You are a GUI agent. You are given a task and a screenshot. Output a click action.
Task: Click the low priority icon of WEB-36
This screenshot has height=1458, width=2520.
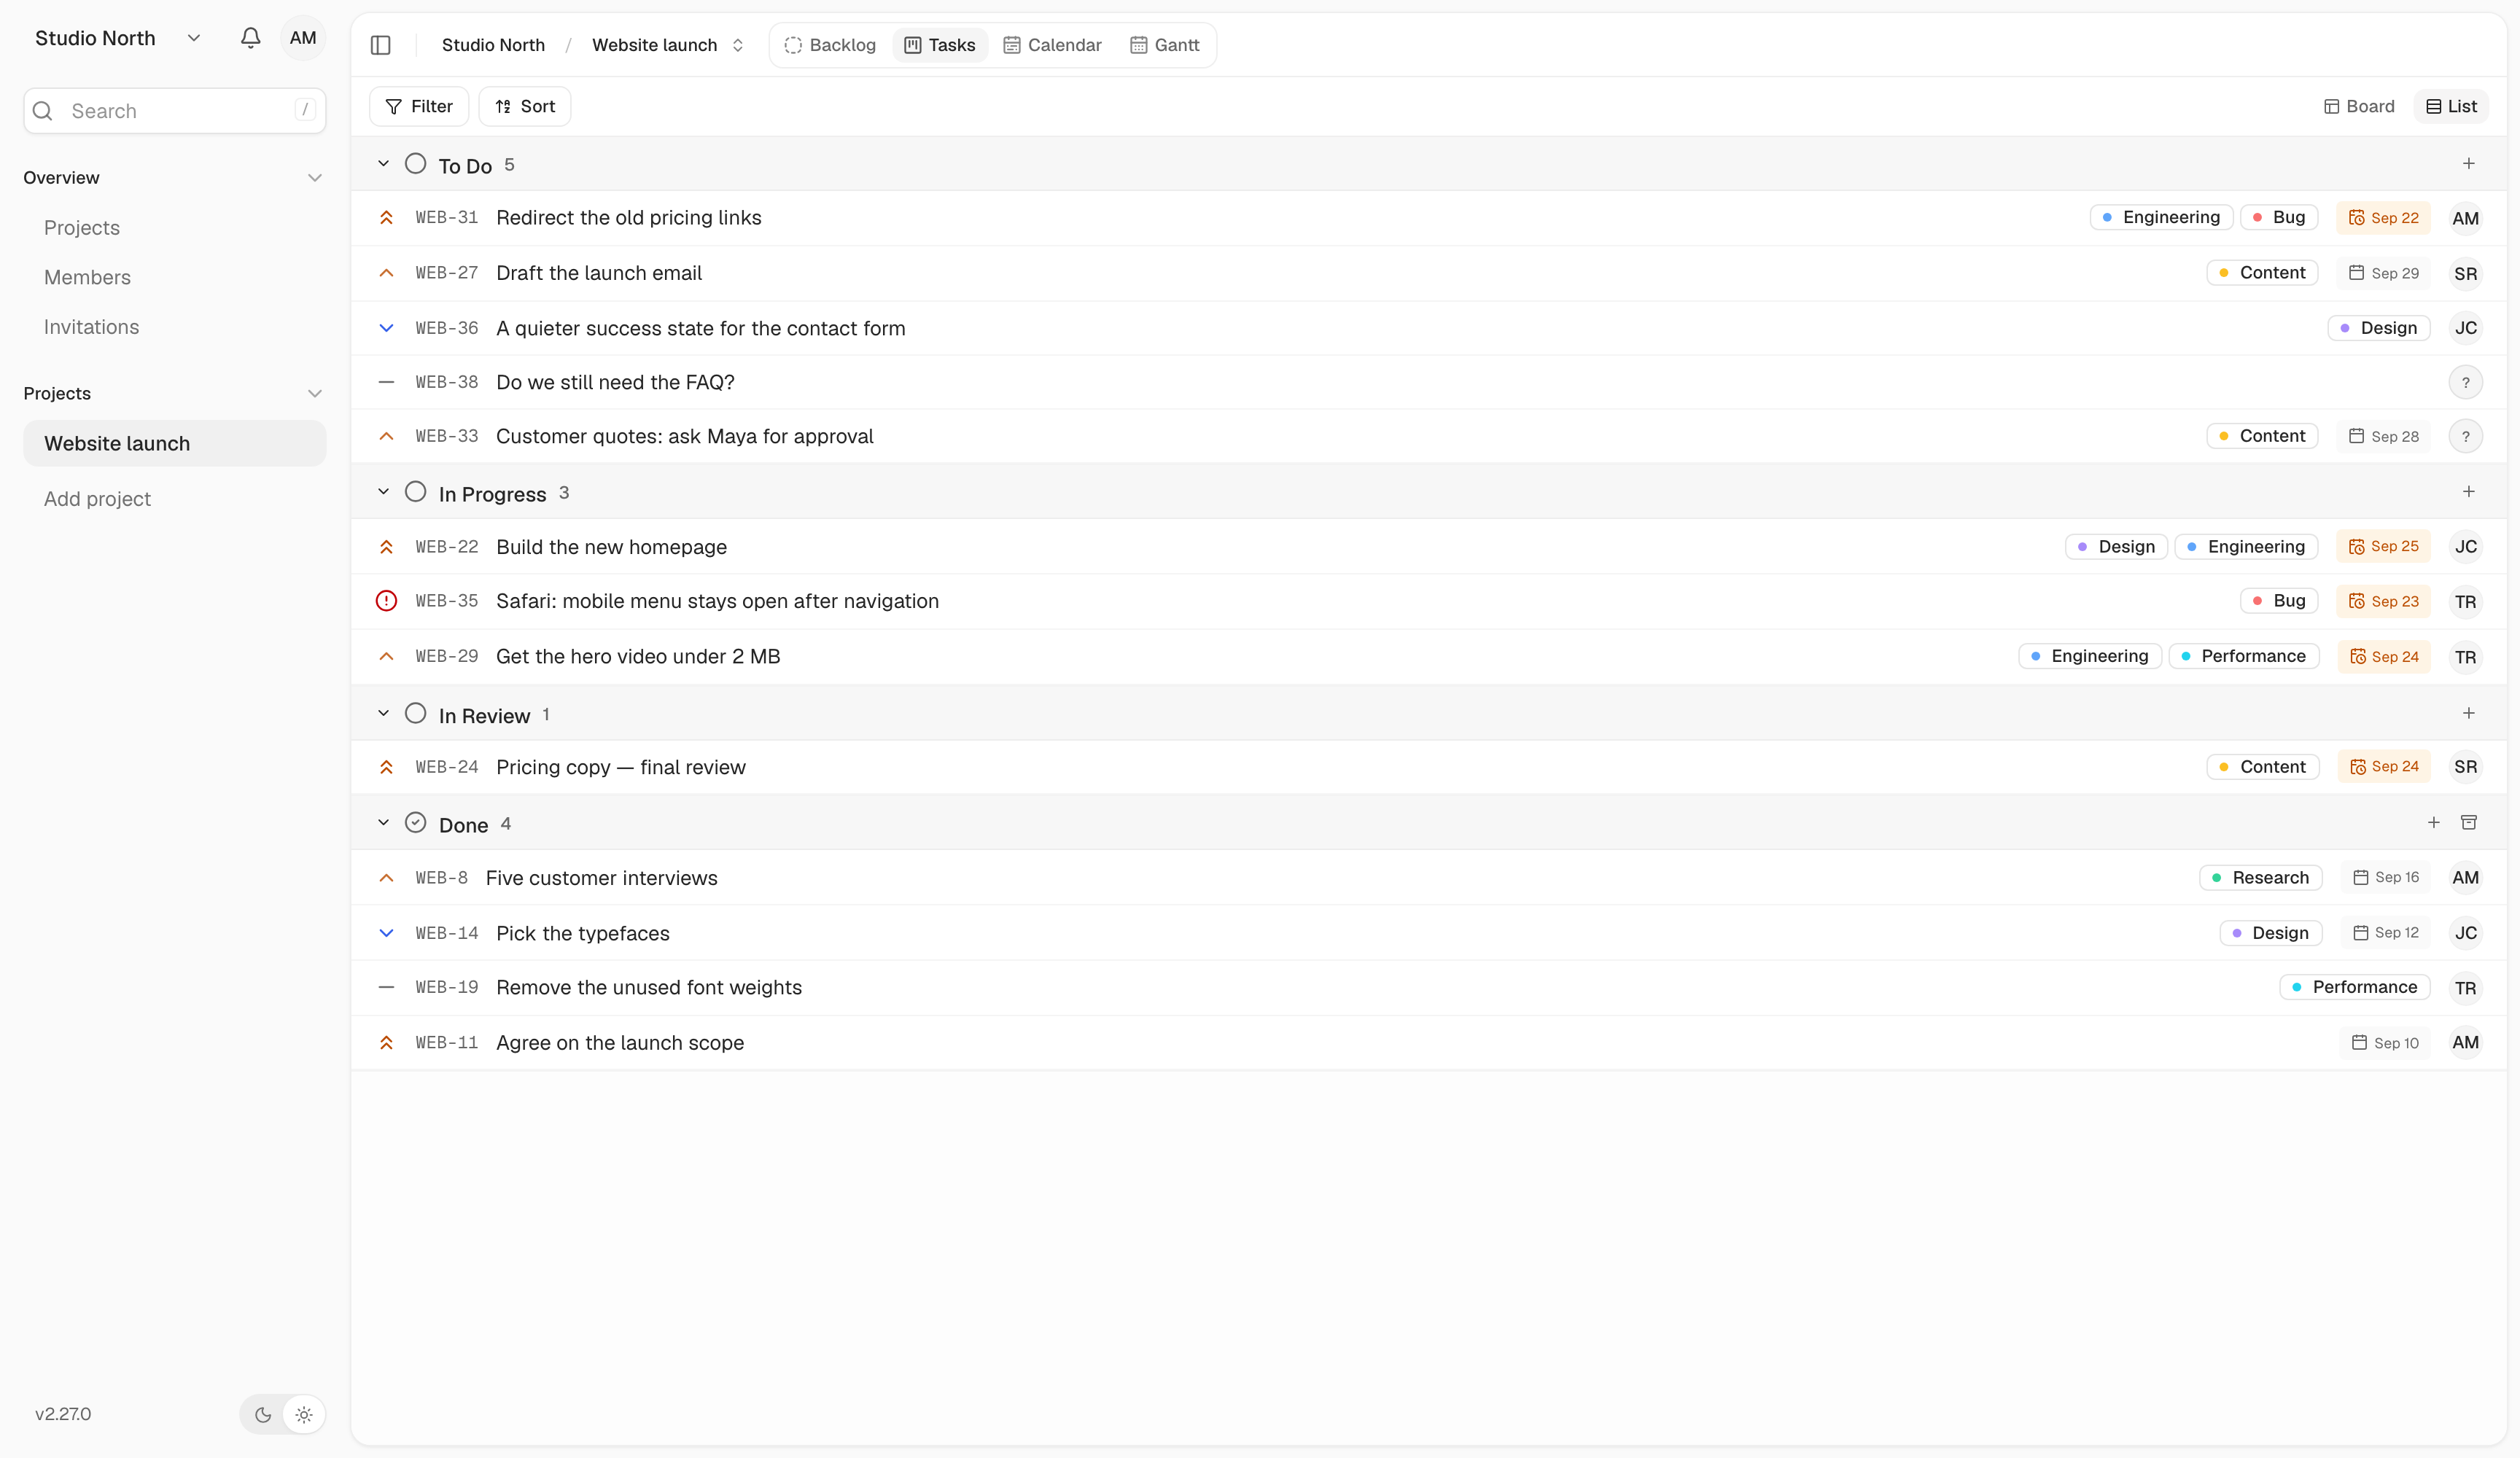pyautogui.click(x=386, y=328)
